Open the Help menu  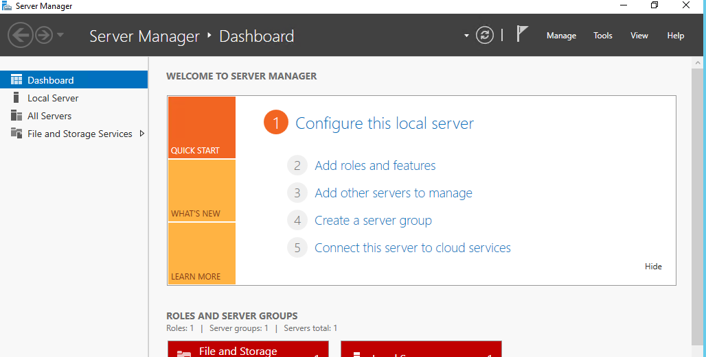(675, 36)
